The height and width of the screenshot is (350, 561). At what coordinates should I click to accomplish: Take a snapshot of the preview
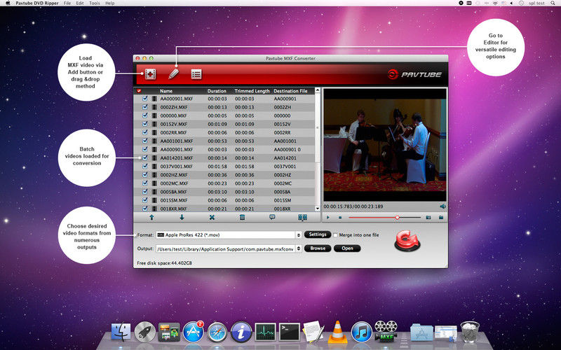[x=428, y=217]
